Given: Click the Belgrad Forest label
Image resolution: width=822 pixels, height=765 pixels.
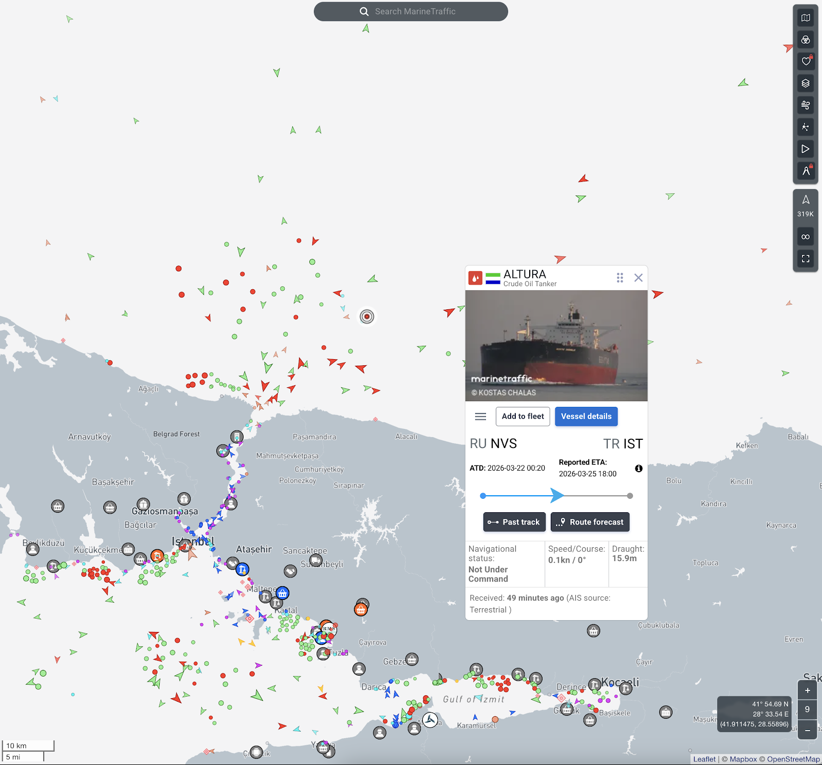Looking at the screenshot, I should point(176,434).
